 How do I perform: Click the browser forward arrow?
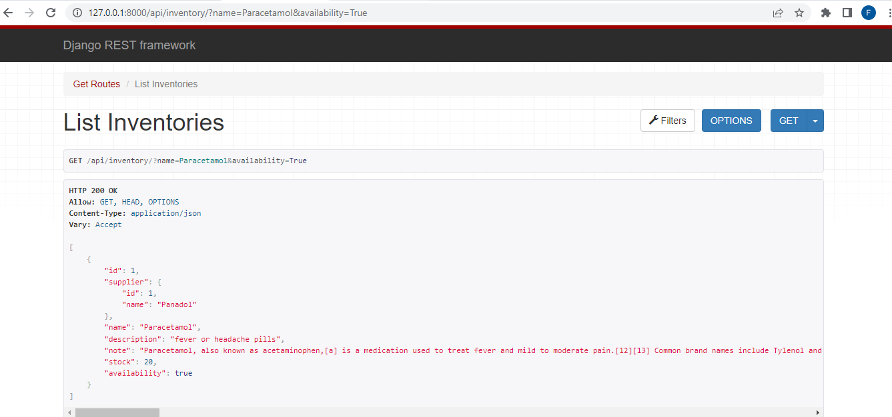pos(31,12)
